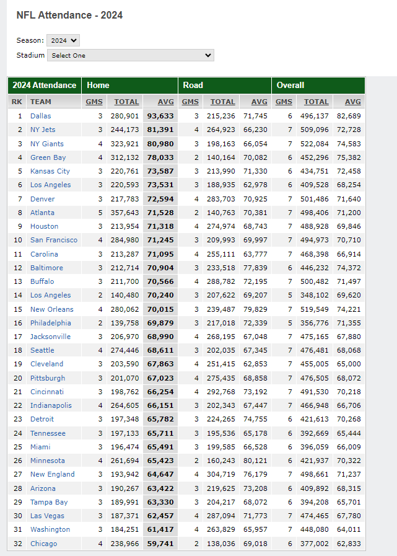This screenshot has height=556, width=397.
Task: Select Baltimore road average 77,839
Action: coord(255,268)
